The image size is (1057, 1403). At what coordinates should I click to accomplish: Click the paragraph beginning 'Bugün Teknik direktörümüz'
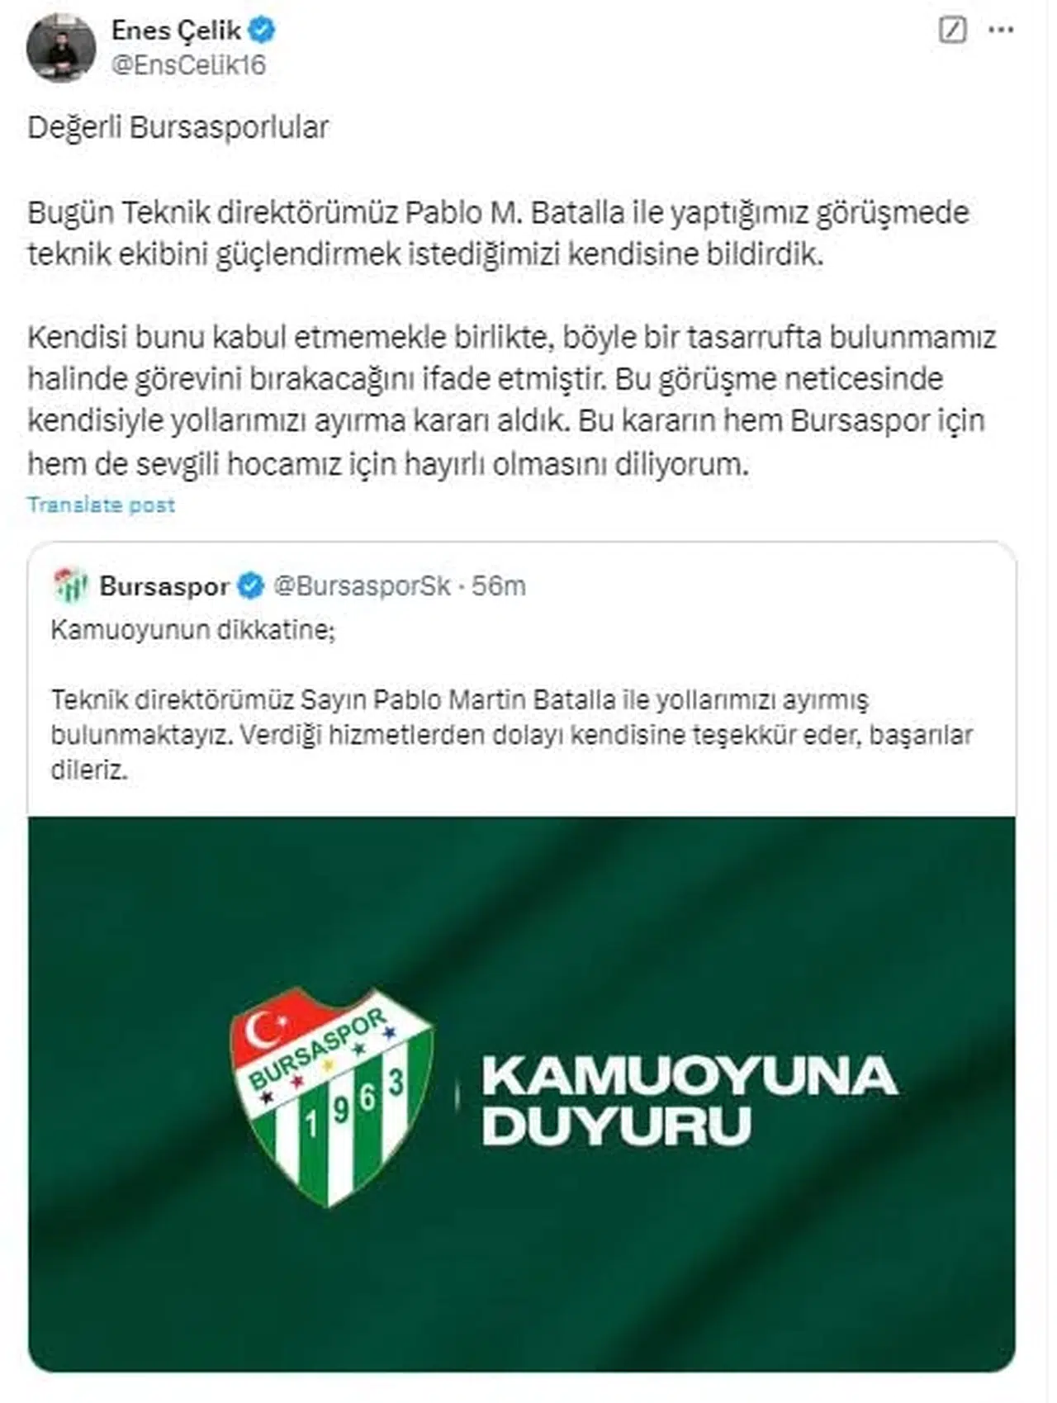pyautogui.click(x=498, y=233)
